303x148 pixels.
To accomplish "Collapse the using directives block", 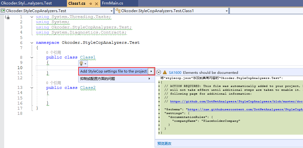I will 31,17.
